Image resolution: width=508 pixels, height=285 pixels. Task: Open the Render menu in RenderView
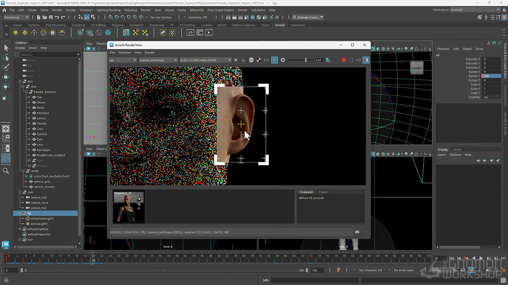tap(150, 52)
